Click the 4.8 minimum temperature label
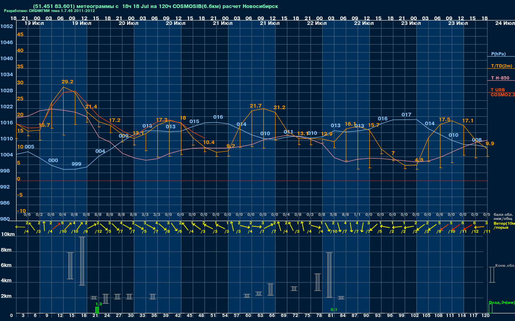 pyautogui.click(x=419, y=160)
